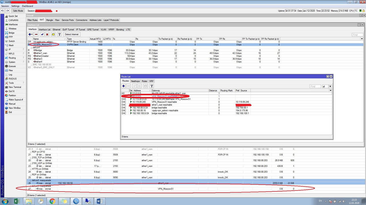366x205 pixels.
Task: Enable interface with blue checkmark button
Action: point(42,34)
